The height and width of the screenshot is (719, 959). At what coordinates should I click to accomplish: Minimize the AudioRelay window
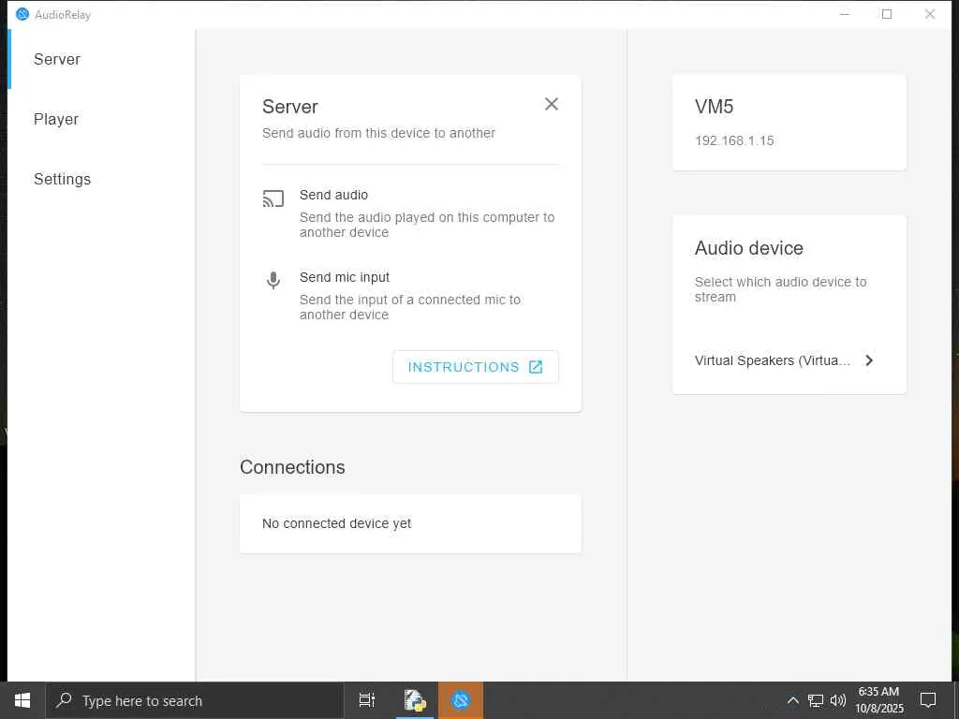point(845,14)
